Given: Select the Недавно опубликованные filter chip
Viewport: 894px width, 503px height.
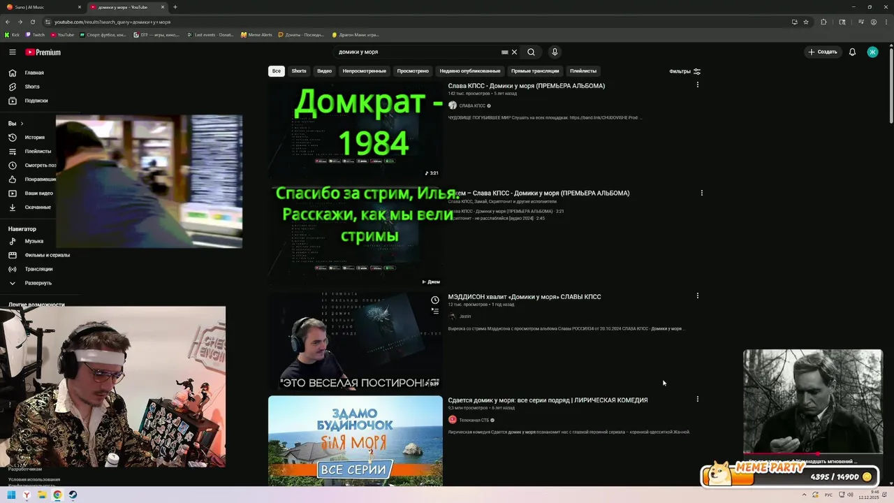Looking at the screenshot, I should pyautogui.click(x=470, y=71).
